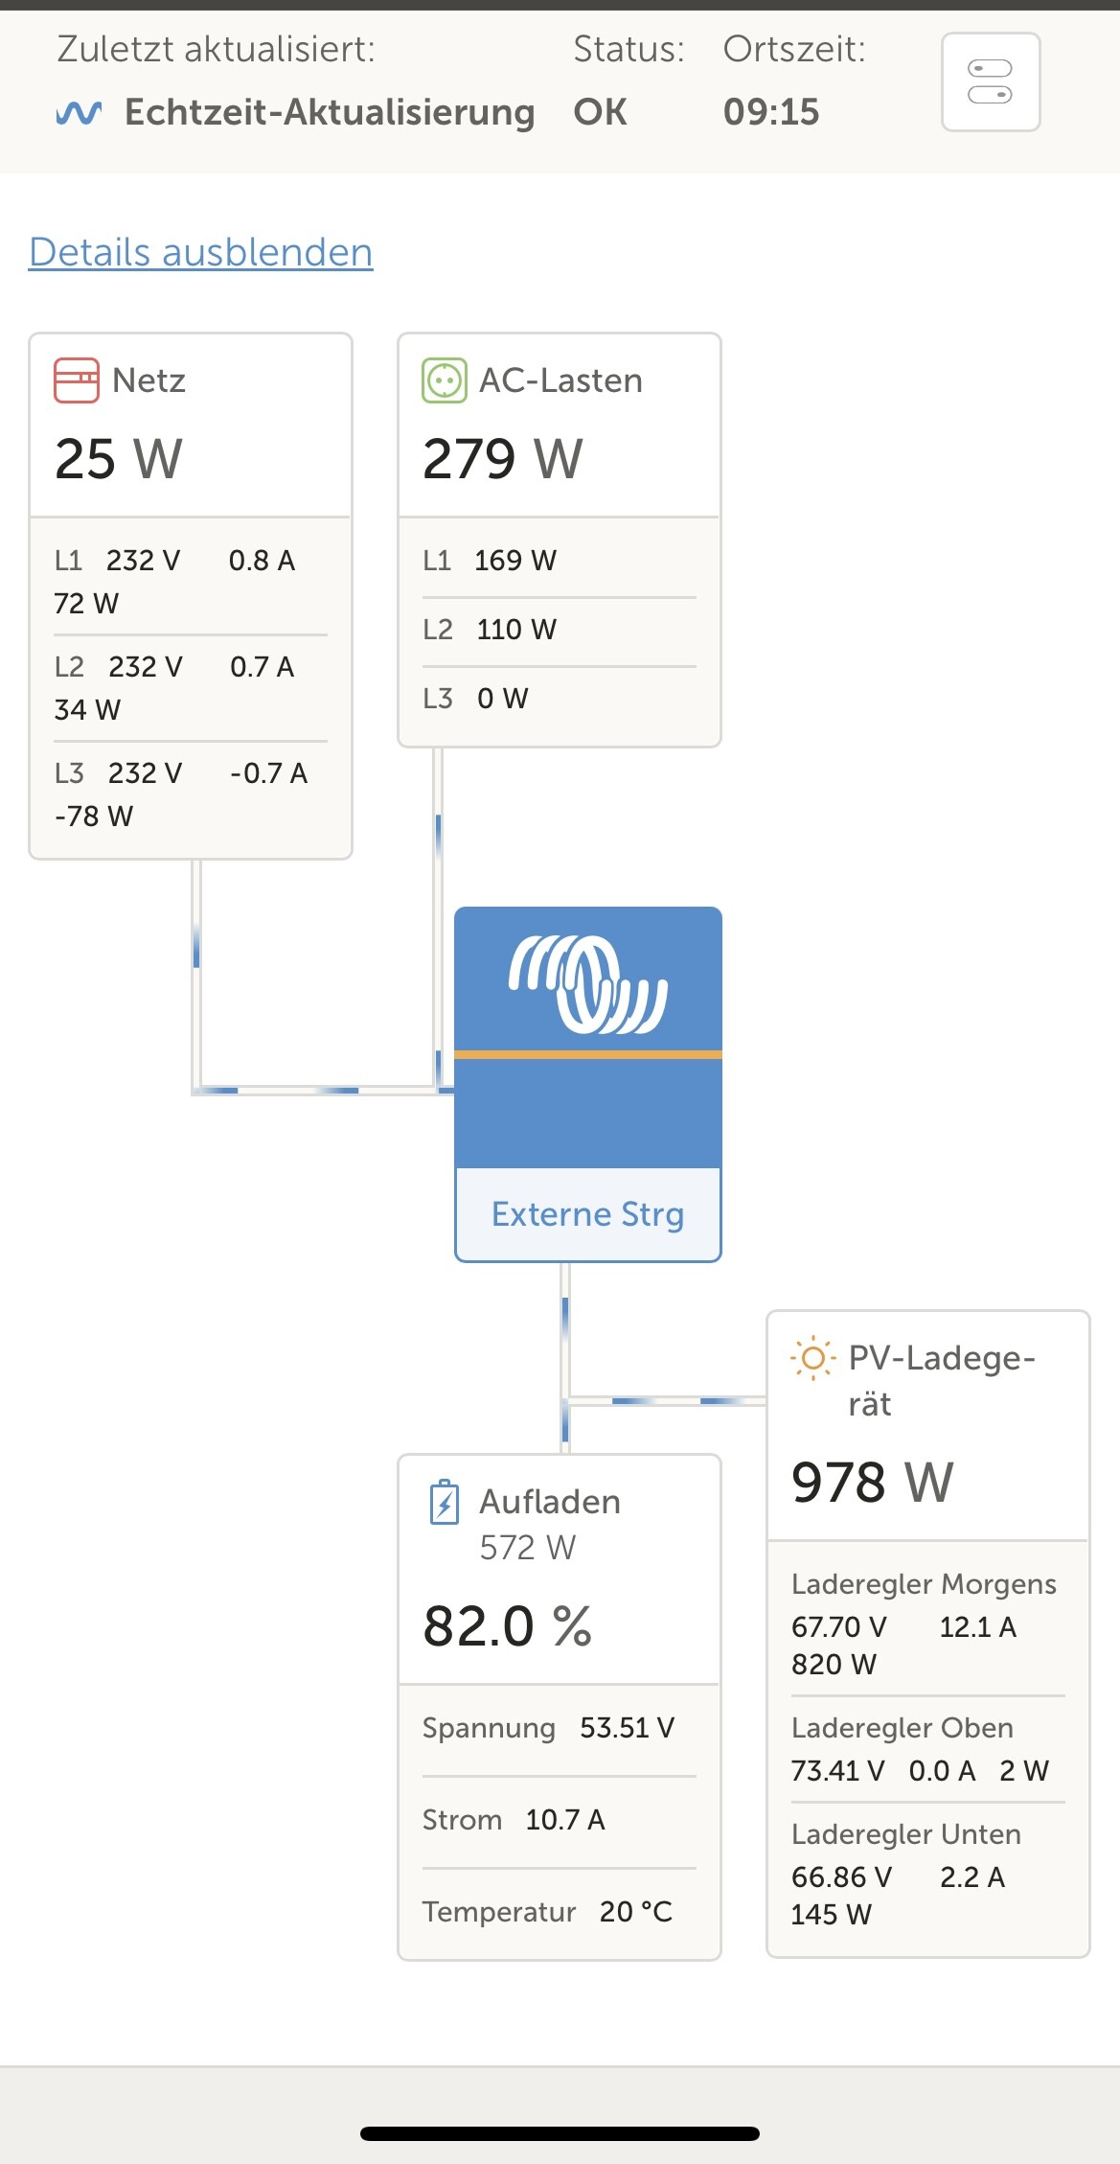Click the Externe Strg label
The width and height of the screenshot is (1120, 2164).
coord(587,1214)
